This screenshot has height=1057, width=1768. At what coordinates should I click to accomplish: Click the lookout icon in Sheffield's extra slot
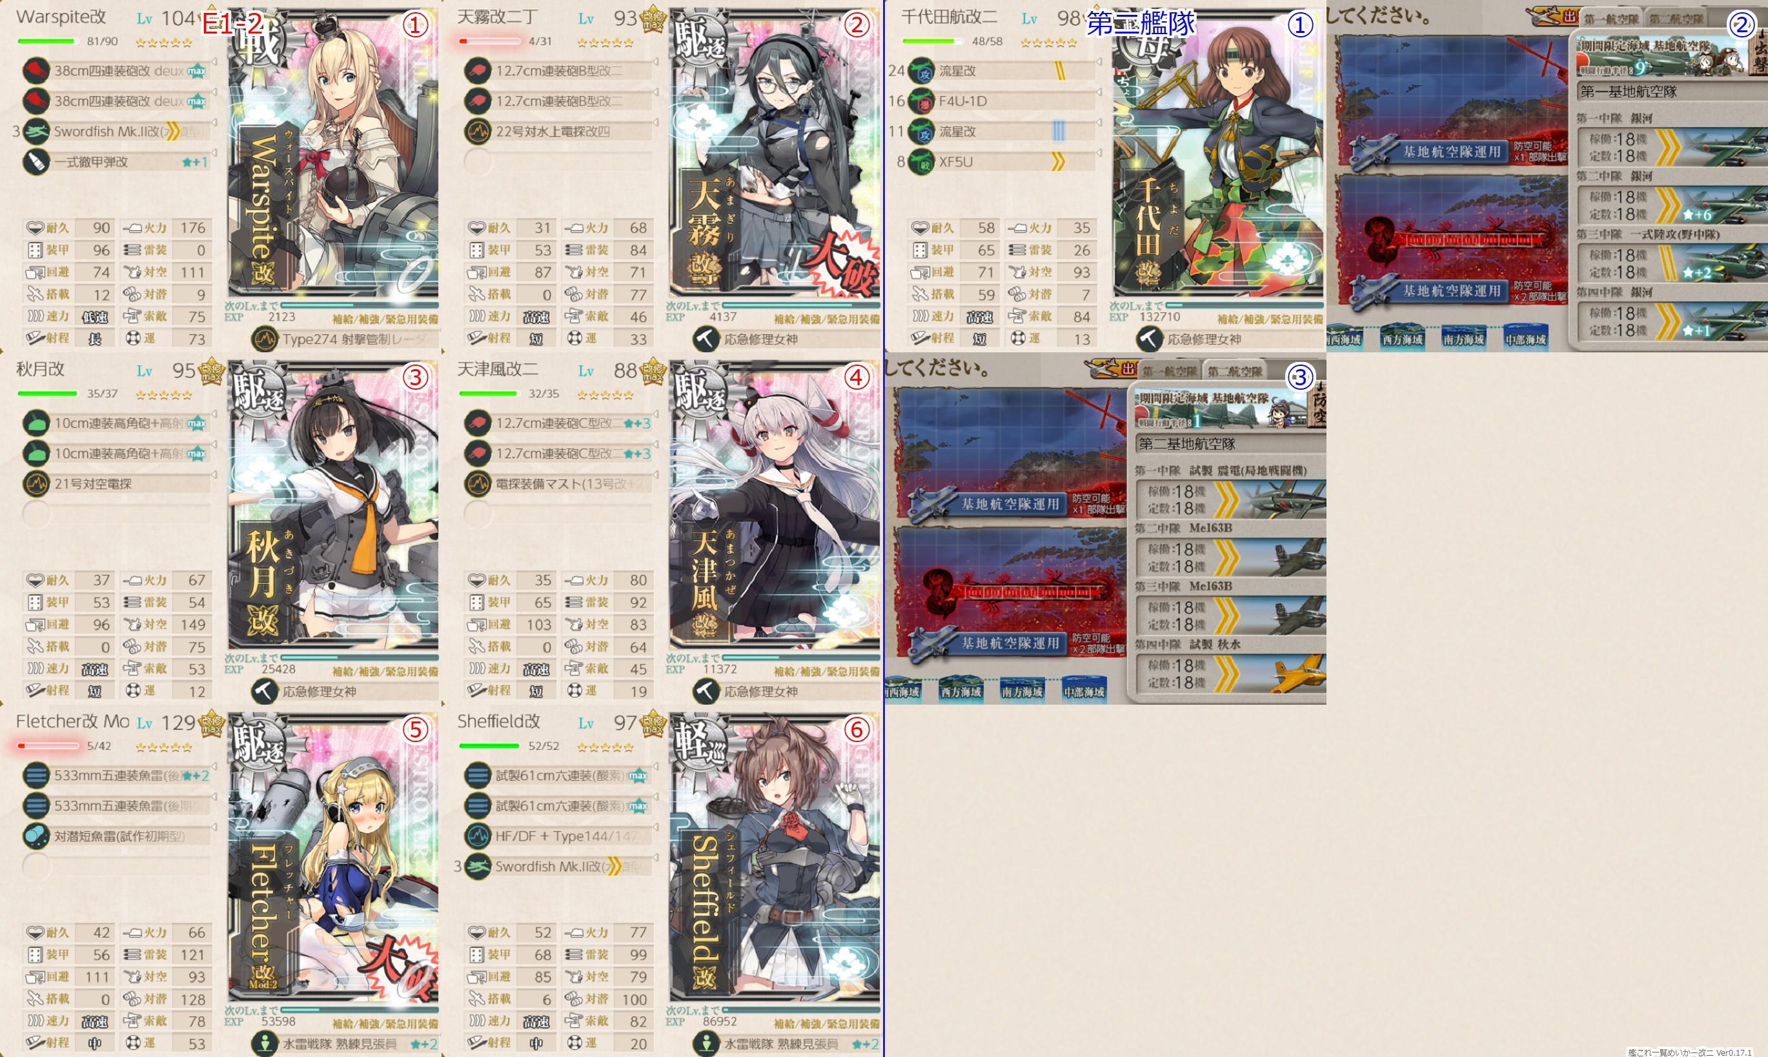(x=706, y=1043)
